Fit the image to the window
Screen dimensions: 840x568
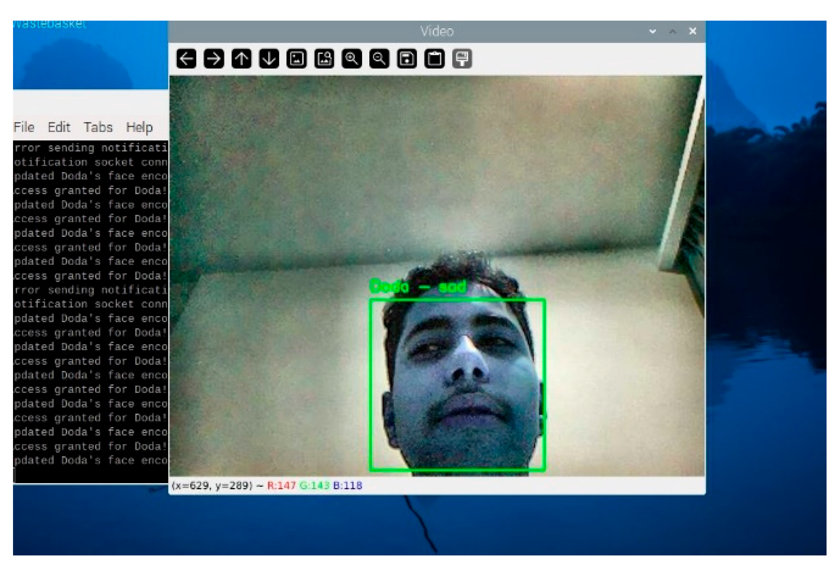coord(324,59)
